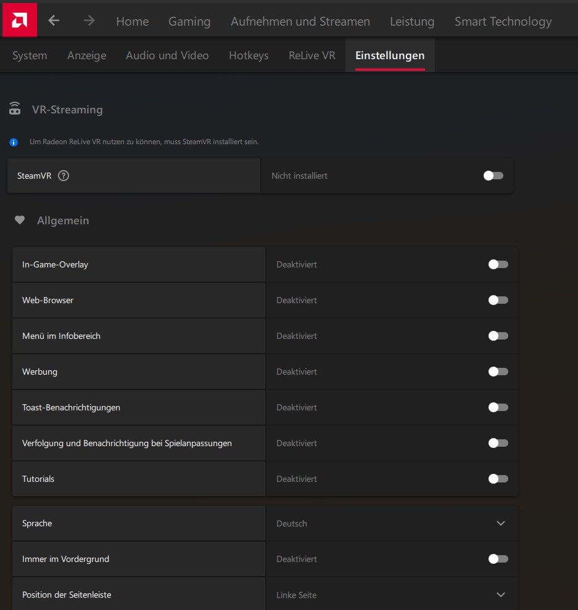This screenshot has width=578, height=610.
Task: Turn on the Web-Browser switch
Action: [x=498, y=300]
